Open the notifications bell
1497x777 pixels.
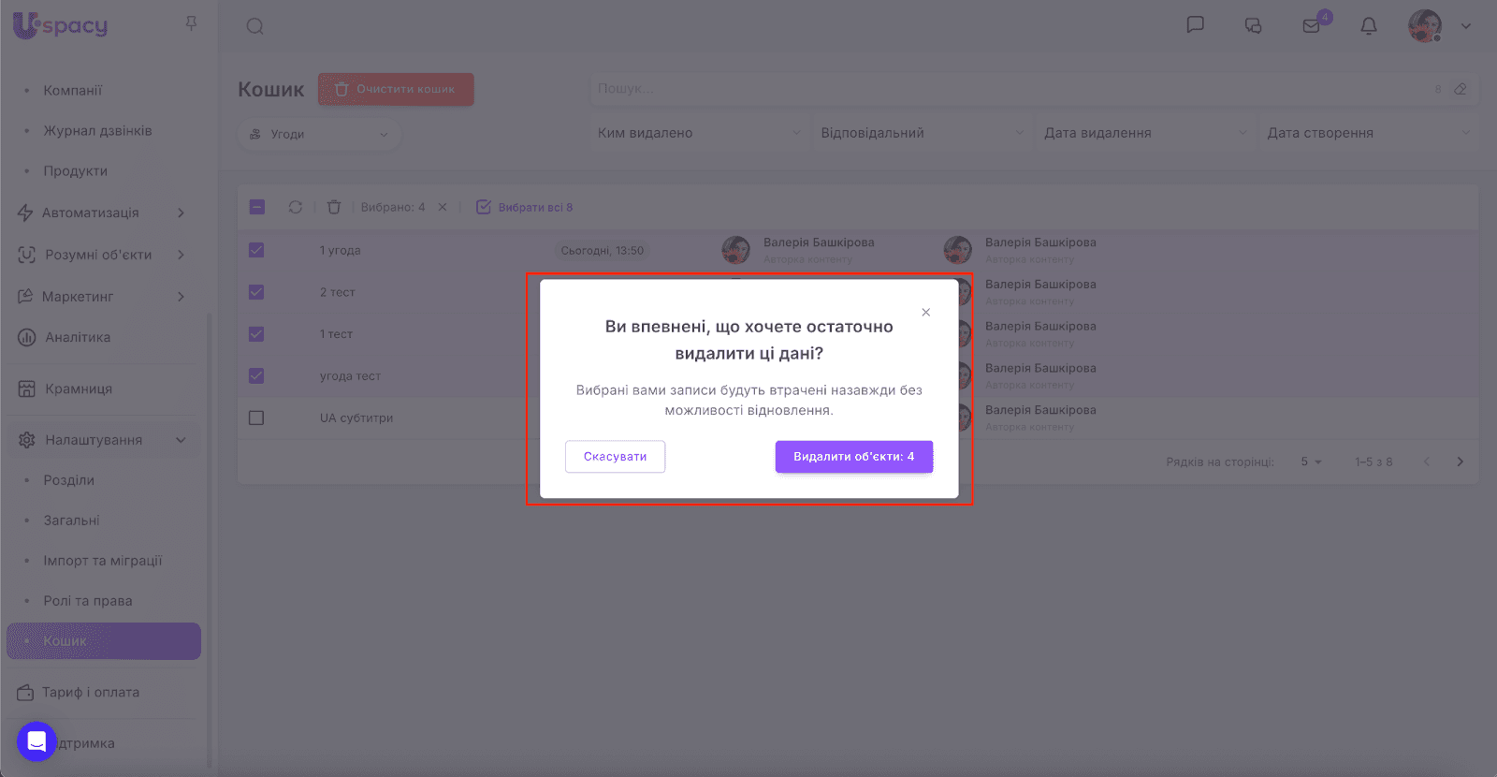[1369, 26]
